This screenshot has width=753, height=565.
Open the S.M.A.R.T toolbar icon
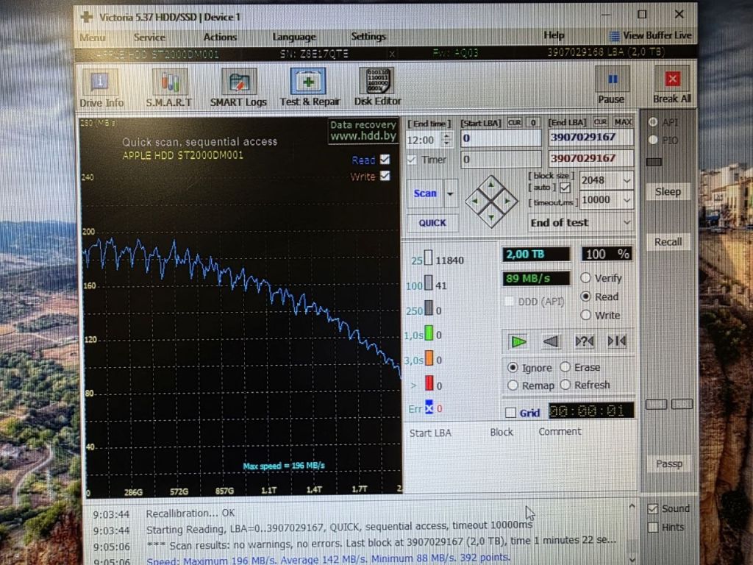(169, 88)
